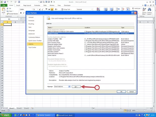This screenshot has width=156, height=117.
Task: Select Customize Ribbon category
Action: pyautogui.click(x=35, y=37)
